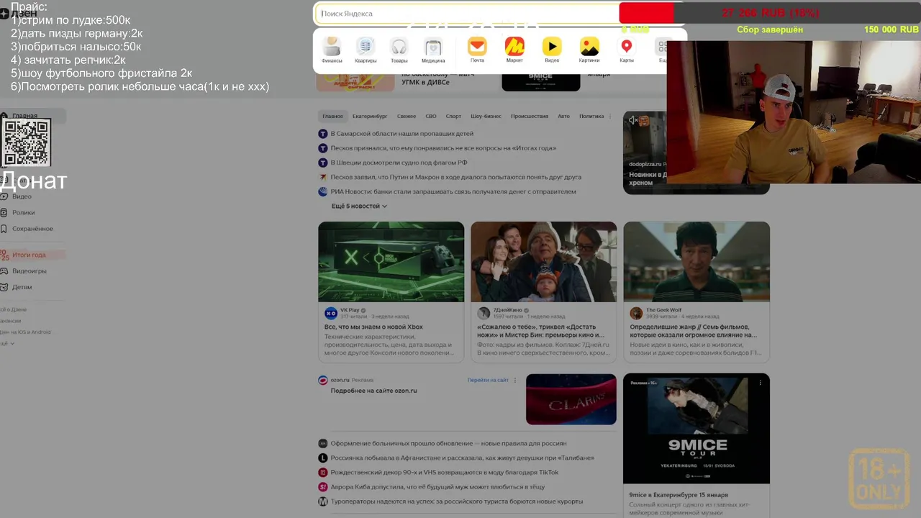The image size is (921, 518).
Task: Open the Карты map pin icon
Action: coord(627,47)
